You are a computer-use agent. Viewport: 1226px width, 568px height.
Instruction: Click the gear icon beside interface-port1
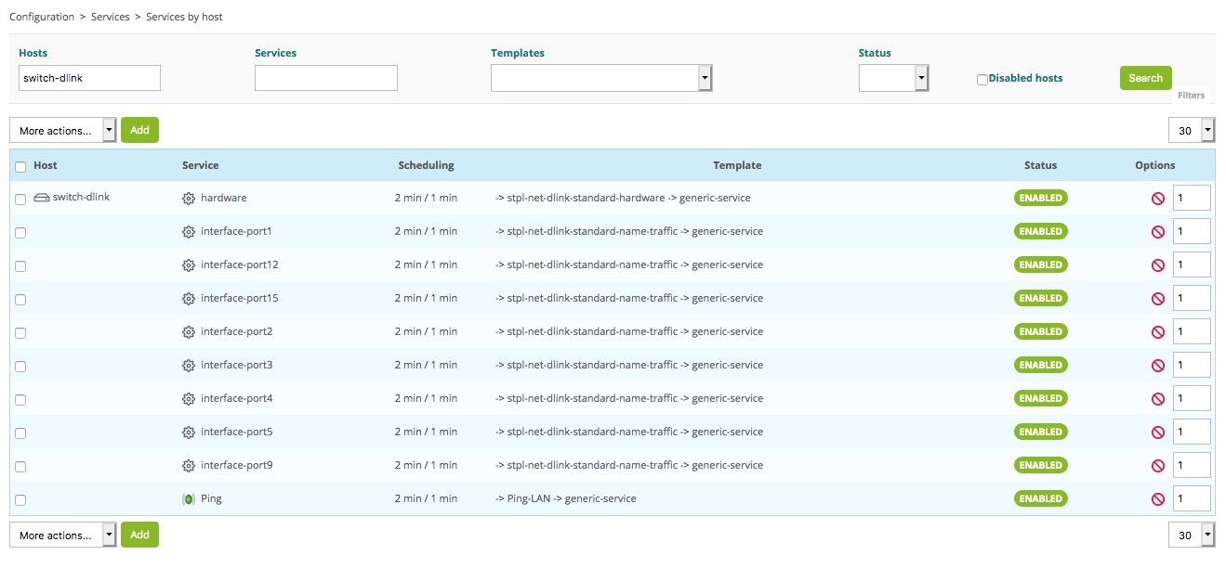(x=189, y=232)
